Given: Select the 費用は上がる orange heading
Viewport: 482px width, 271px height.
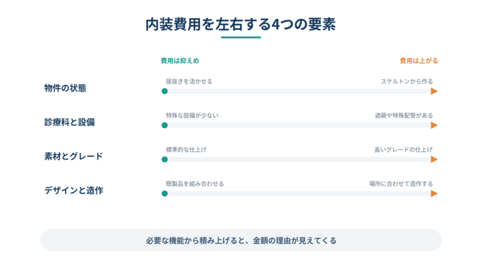Looking at the screenshot, I should pyautogui.click(x=418, y=61).
